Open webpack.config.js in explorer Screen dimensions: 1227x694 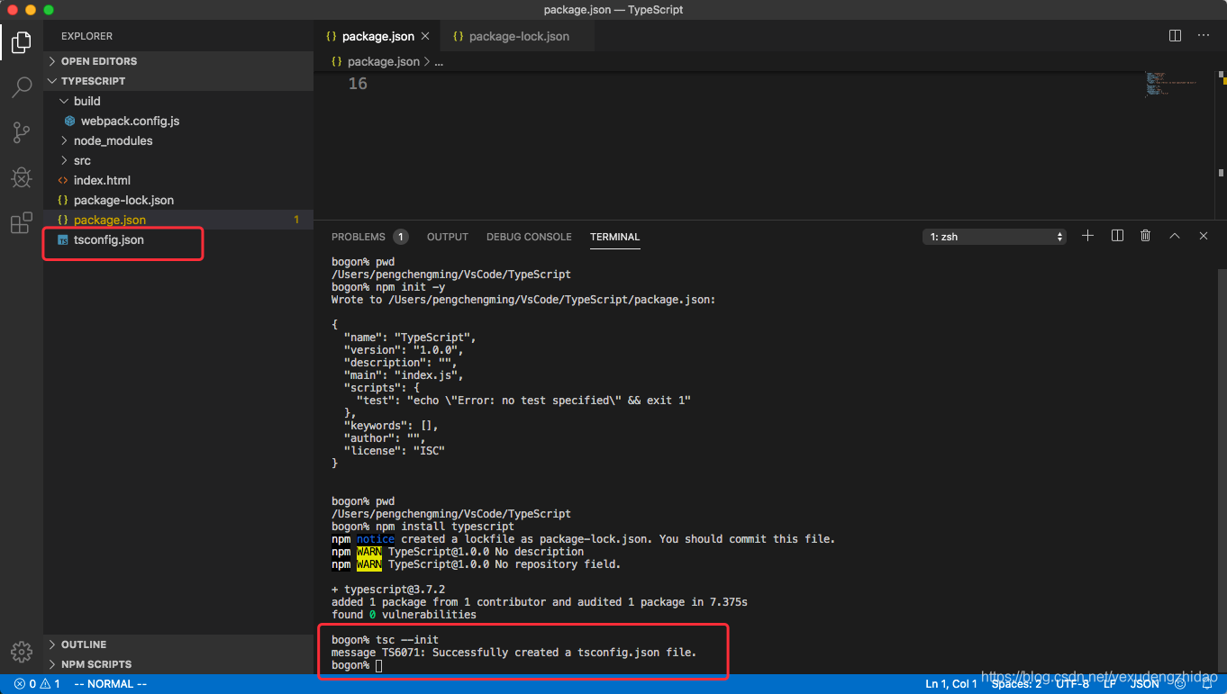pyautogui.click(x=178, y=121)
